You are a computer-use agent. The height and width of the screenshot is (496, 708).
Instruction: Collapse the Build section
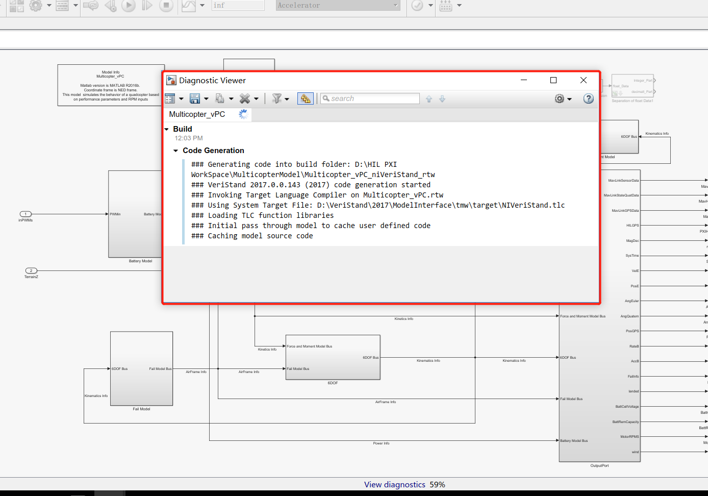(166, 129)
